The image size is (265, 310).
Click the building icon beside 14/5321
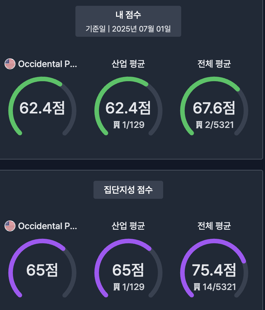click(x=197, y=286)
